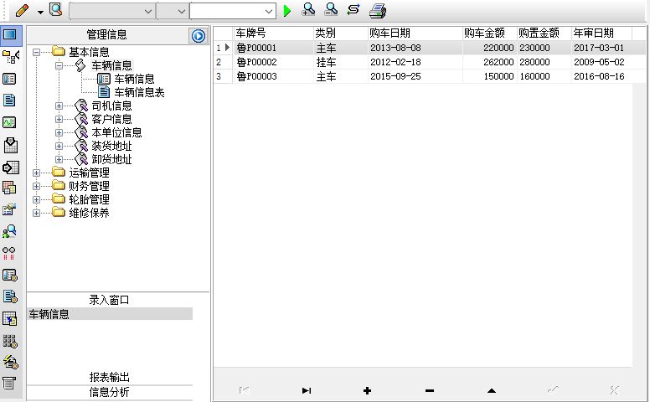Image resolution: width=650 pixels, height=402 pixels.
Task: Click the folder tree structure sidebar icon
Action: pos(10,57)
